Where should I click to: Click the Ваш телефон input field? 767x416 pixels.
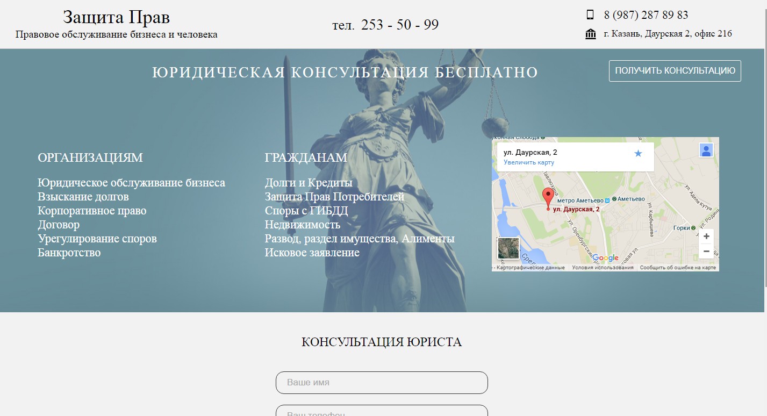click(x=382, y=411)
